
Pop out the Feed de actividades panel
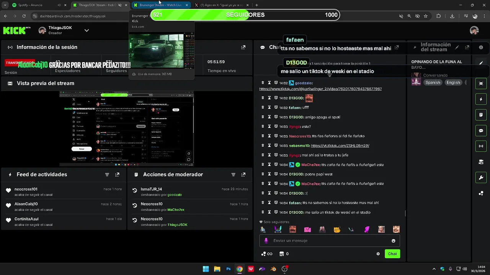point(117,175)
